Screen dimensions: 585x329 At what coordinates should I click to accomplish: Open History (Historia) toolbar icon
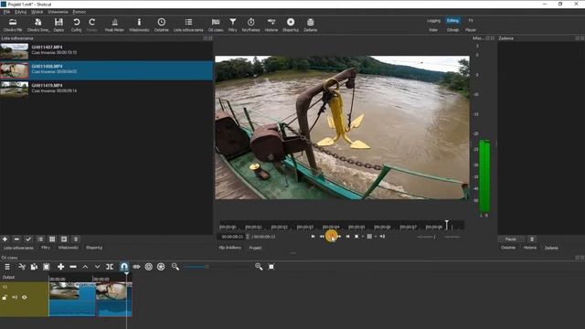tap(271, 22)
